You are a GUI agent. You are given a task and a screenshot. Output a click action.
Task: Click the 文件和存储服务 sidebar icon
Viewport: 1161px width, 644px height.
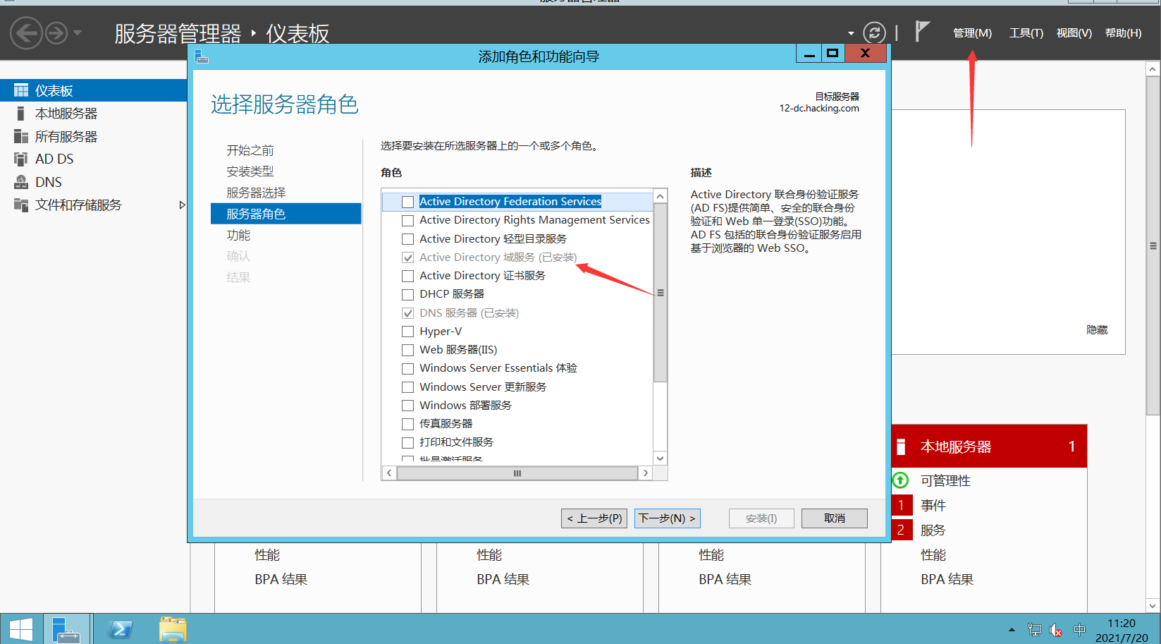pyautogui.click(x=21, y=205)
